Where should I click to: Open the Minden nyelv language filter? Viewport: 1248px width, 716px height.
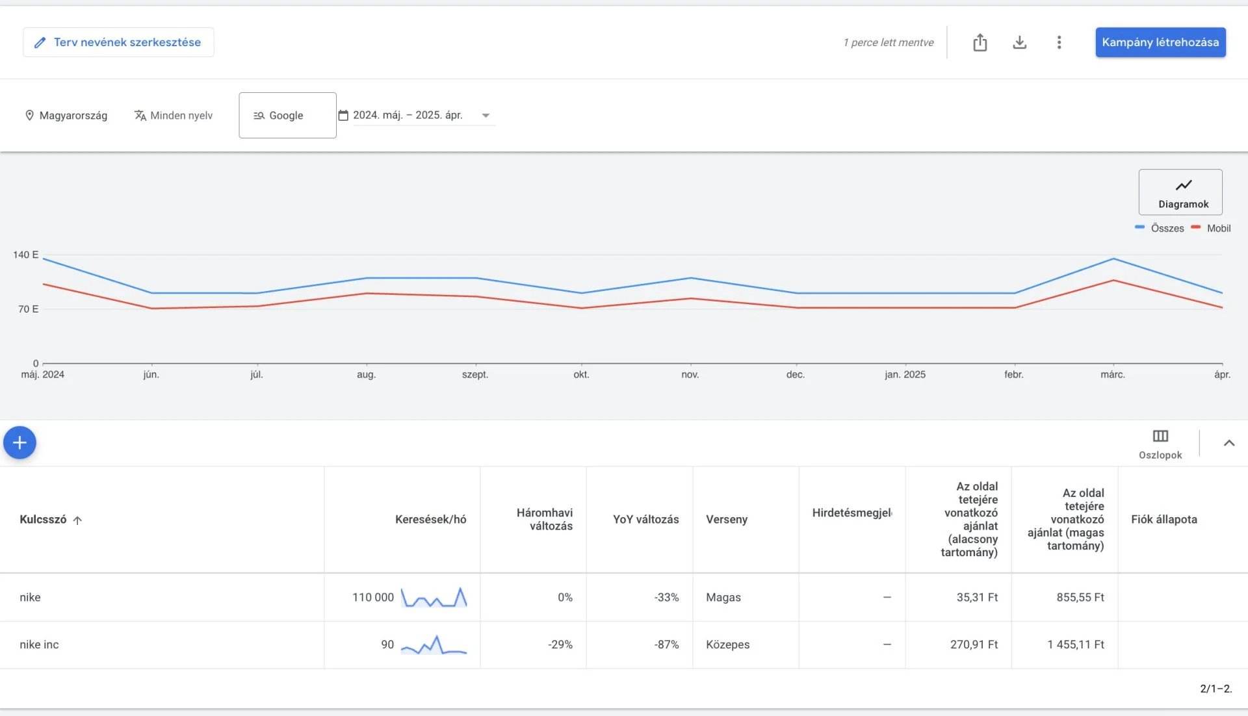174,116
